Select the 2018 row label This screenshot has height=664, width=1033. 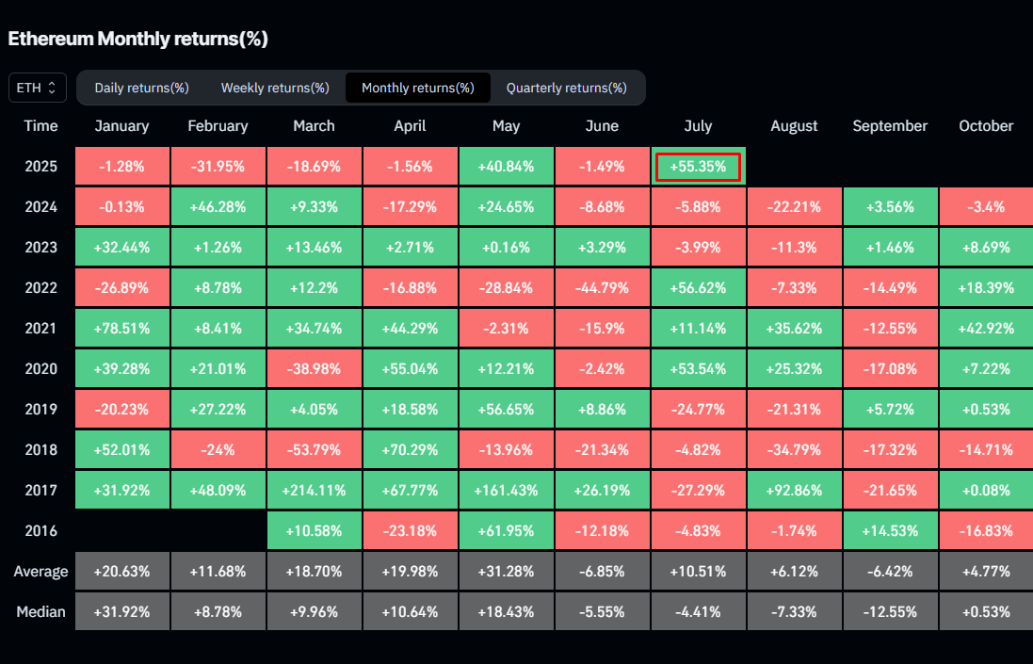pos(40,450)
